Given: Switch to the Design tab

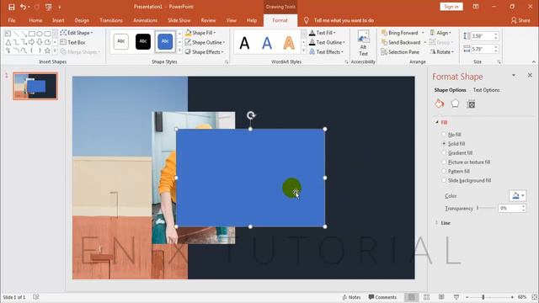Looking at the screenshot, I should (82, 20).
